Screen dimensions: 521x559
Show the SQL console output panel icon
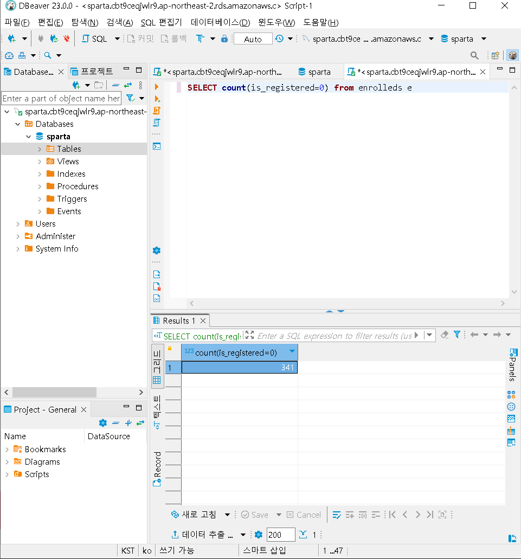[x=157, y=146]
